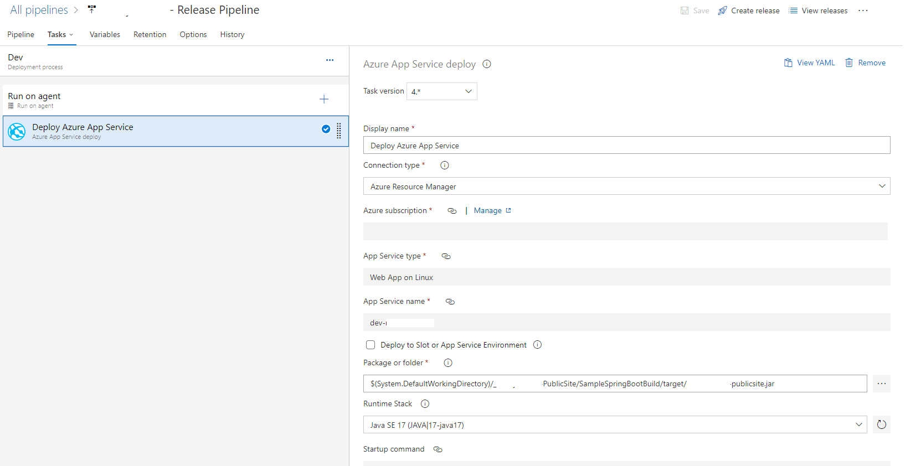The height and width of the screenshot is (466, 921).
Task: Open the Options tab
Action: 193,34
